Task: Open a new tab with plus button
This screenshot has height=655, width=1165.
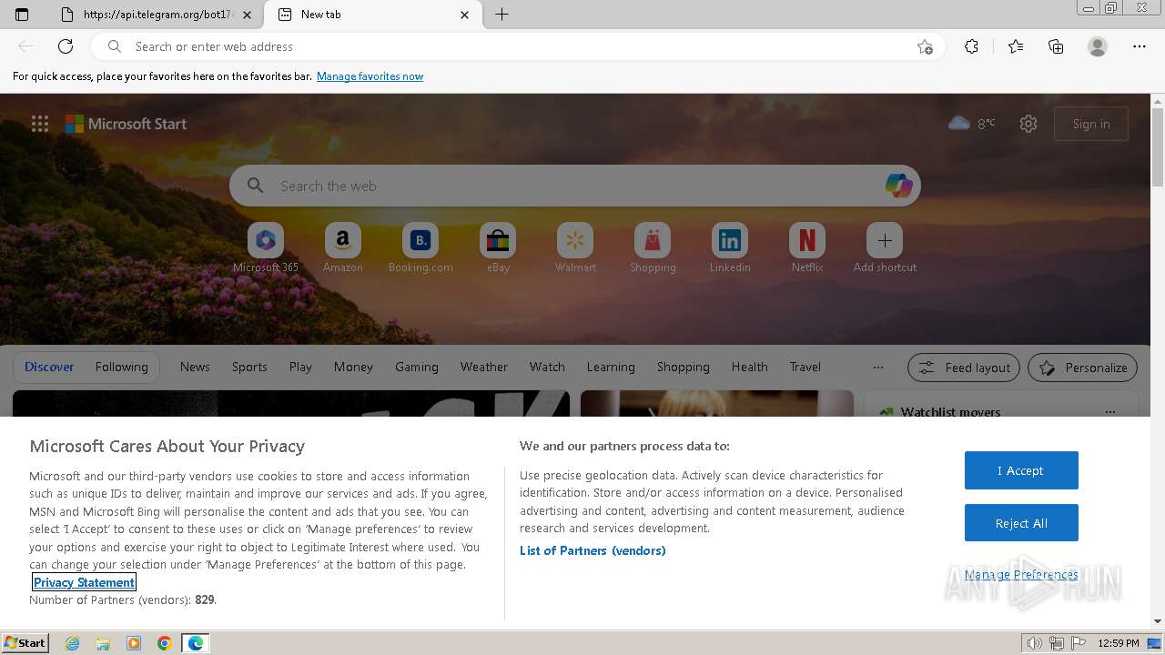Action: 501,15
